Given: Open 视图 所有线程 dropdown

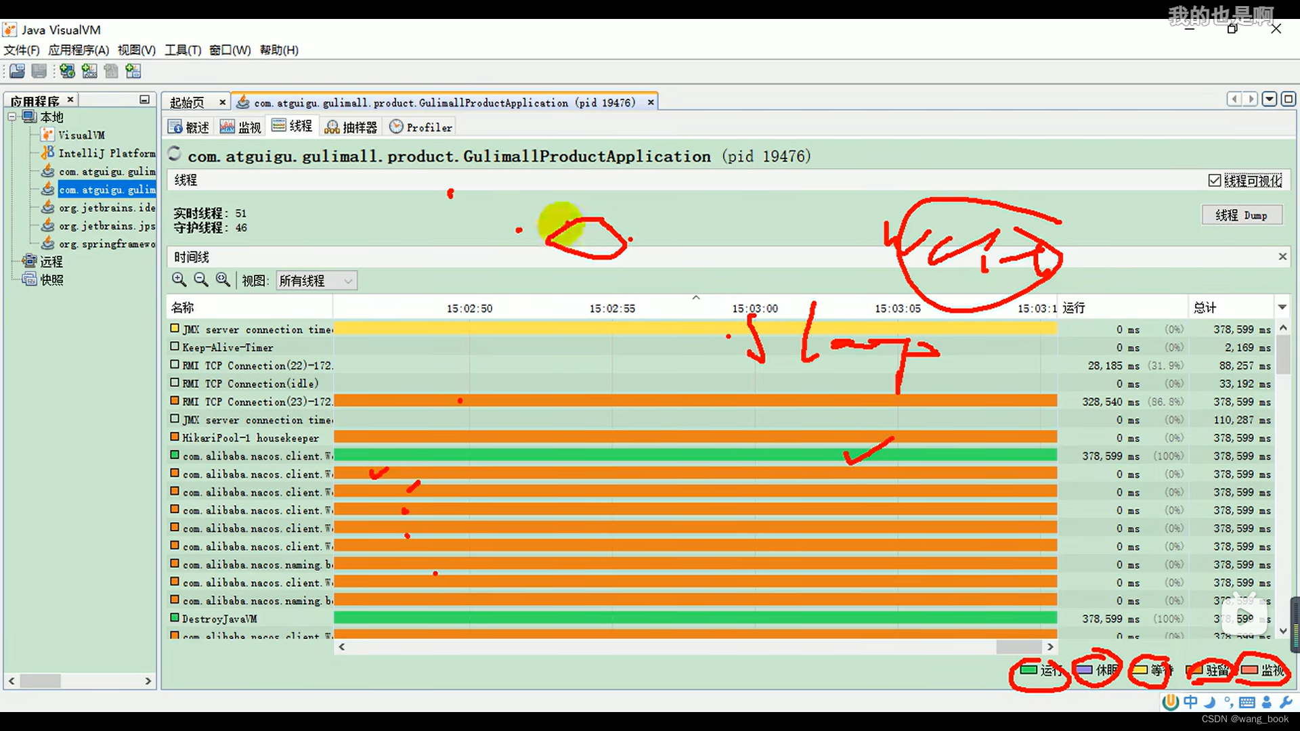Looking at the screenshot, I should tap(317, 280).
